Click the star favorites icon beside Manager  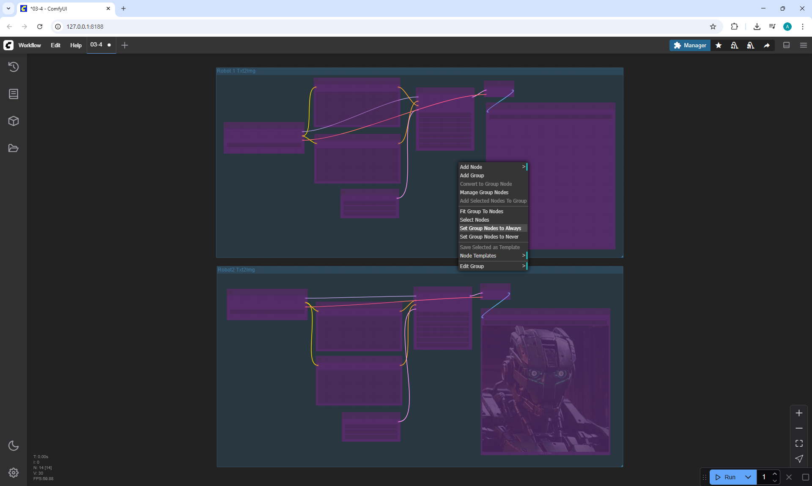pyautogui.click(x=719, y=45)
